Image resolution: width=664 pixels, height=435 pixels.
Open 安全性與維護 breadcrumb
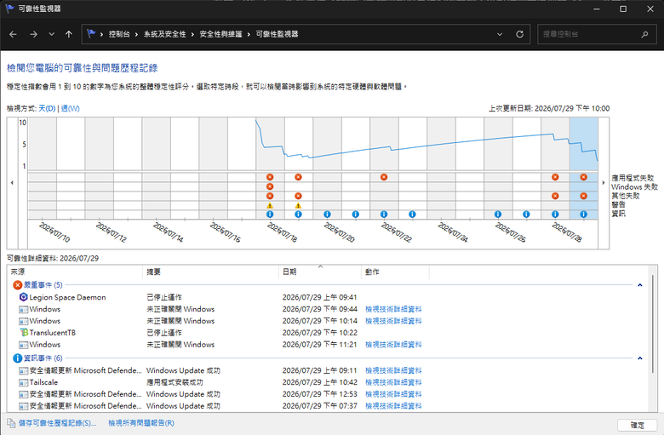click(220, 34)
